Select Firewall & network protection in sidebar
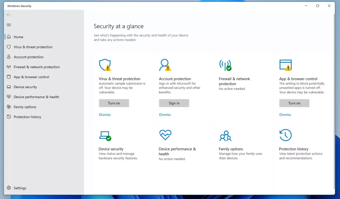This screenshot has height=199, width=340. pos(37,67)
